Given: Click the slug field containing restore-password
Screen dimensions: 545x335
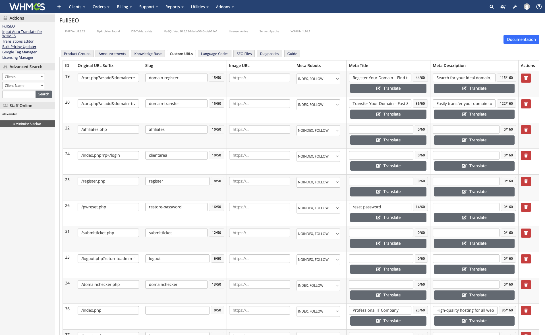Looking at the screenshot, I should coord(176,207).
